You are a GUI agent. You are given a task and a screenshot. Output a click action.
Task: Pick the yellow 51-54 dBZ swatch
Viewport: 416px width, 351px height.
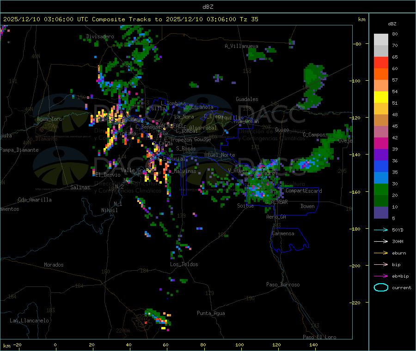coord(381,97)
